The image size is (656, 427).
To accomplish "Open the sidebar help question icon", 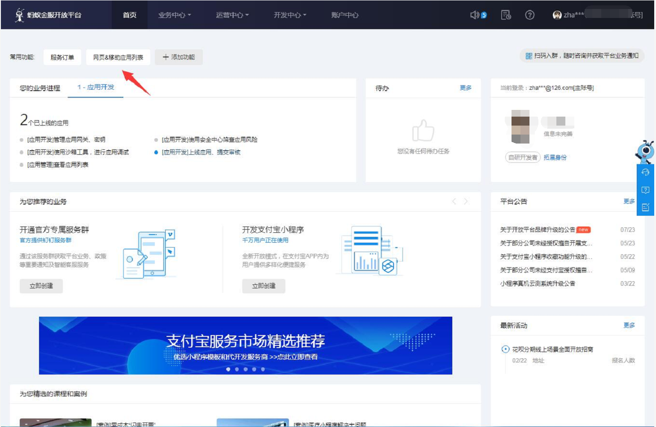I will [645, 190].
